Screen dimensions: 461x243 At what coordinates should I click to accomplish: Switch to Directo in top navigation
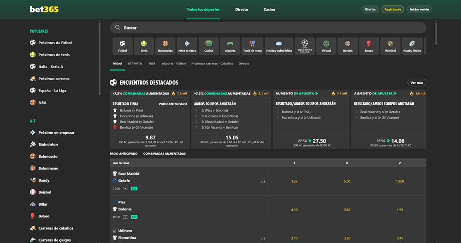242,9
